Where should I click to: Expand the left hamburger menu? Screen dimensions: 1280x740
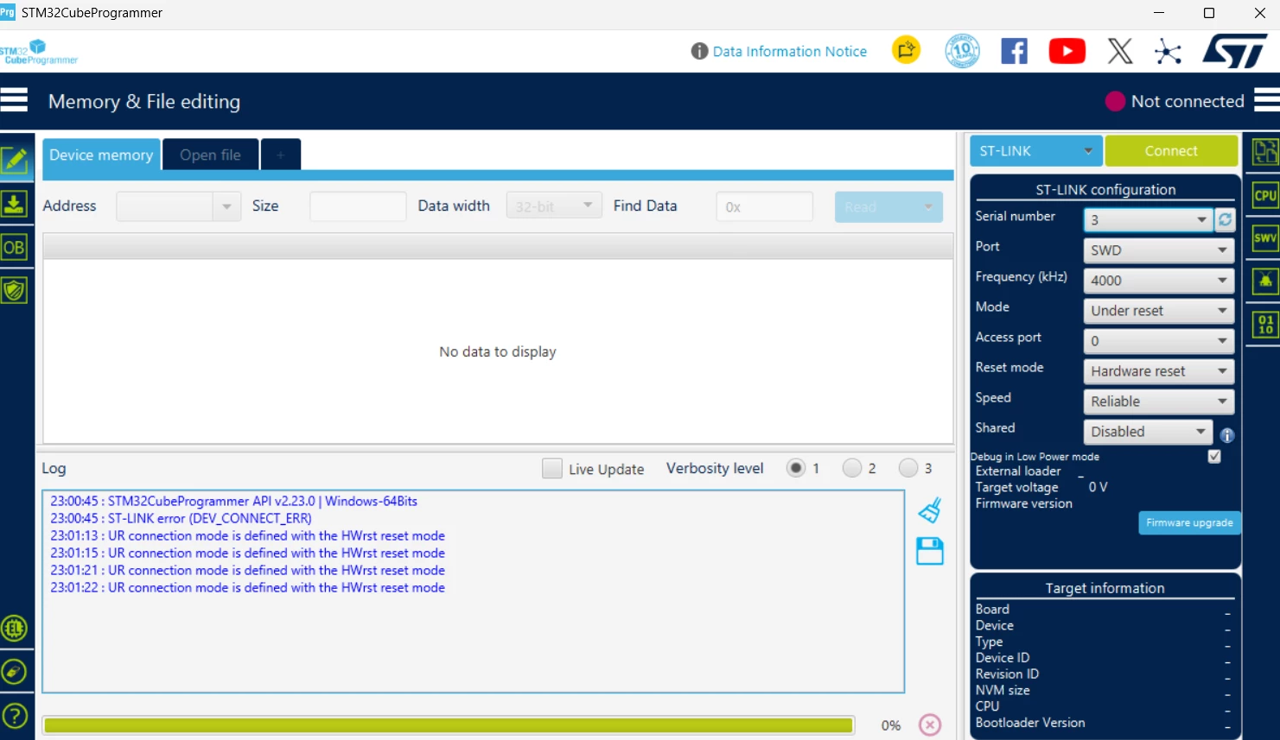[14, 100]
